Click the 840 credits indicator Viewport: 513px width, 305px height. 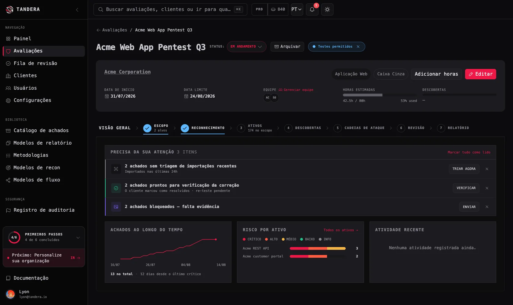coord(278,9)
